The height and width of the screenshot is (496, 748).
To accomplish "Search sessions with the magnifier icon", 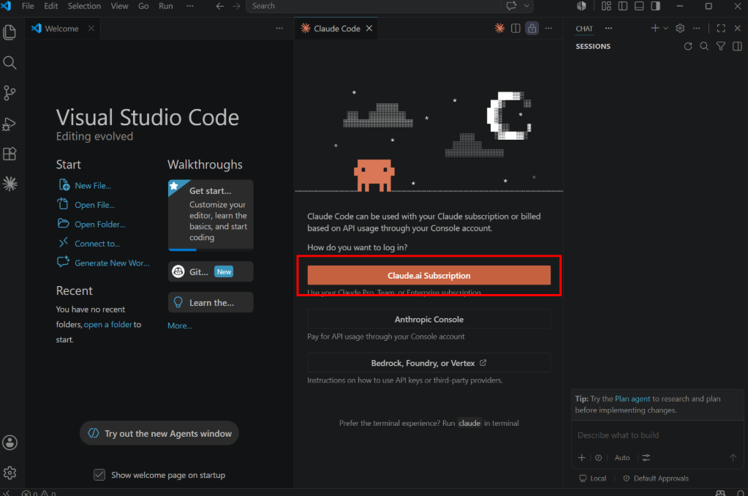I will click(x=704, y=46).
